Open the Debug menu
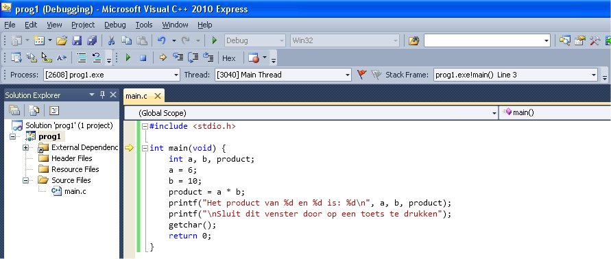The image size is (611, 259). (x=115, y=25)
